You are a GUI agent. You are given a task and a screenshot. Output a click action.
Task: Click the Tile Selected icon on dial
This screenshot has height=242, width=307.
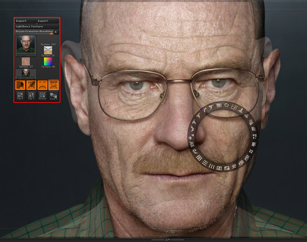point(254,144)
